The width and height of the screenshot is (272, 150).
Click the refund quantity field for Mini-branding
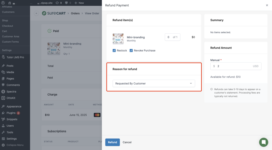pyautogui.click(x=169, y=37)
